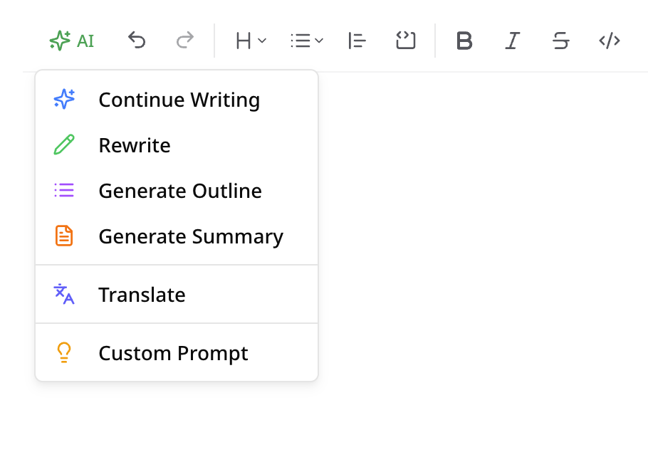Apply bold formatting to the text

464,41
